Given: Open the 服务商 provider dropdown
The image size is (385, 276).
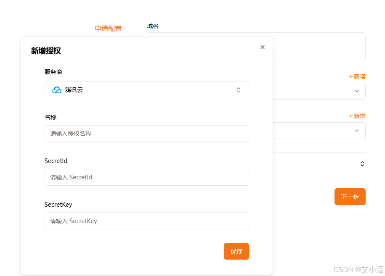Looking at the screenshot, I should pyautogui.click(x=146, y=90).
